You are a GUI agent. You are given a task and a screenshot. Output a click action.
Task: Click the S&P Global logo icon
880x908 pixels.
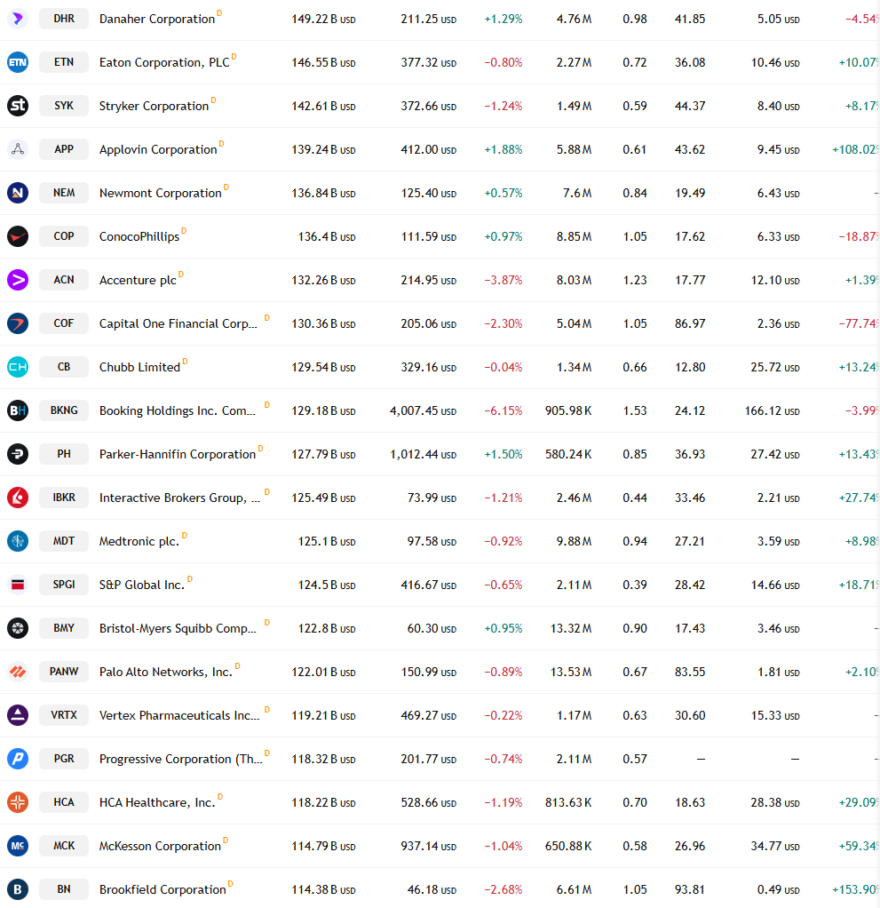18,585
